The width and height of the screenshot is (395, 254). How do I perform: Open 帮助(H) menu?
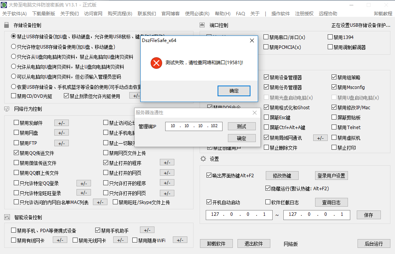click(x=223, y=14)
